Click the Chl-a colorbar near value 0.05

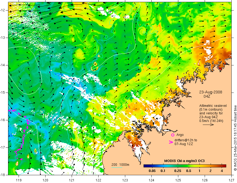tap(152, 166)
